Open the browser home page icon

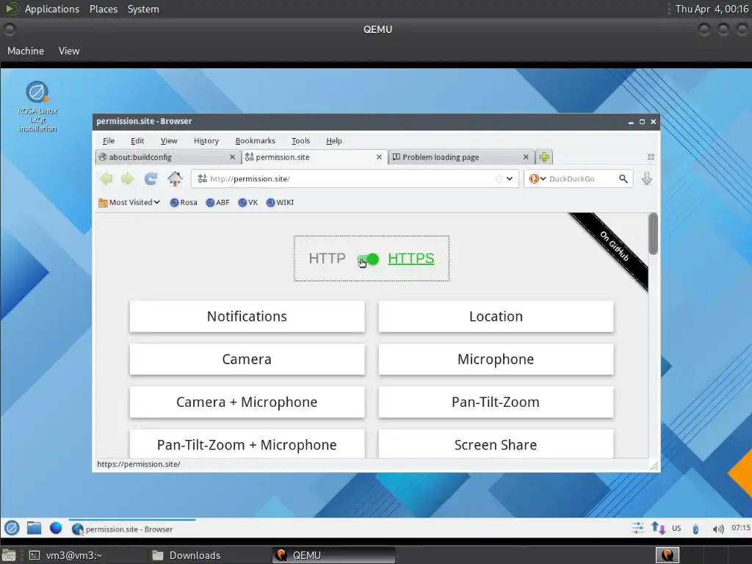tap(175, 179)
